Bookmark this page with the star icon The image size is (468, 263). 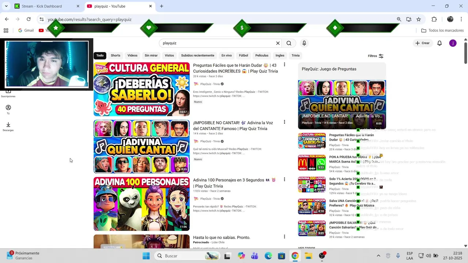419,19
